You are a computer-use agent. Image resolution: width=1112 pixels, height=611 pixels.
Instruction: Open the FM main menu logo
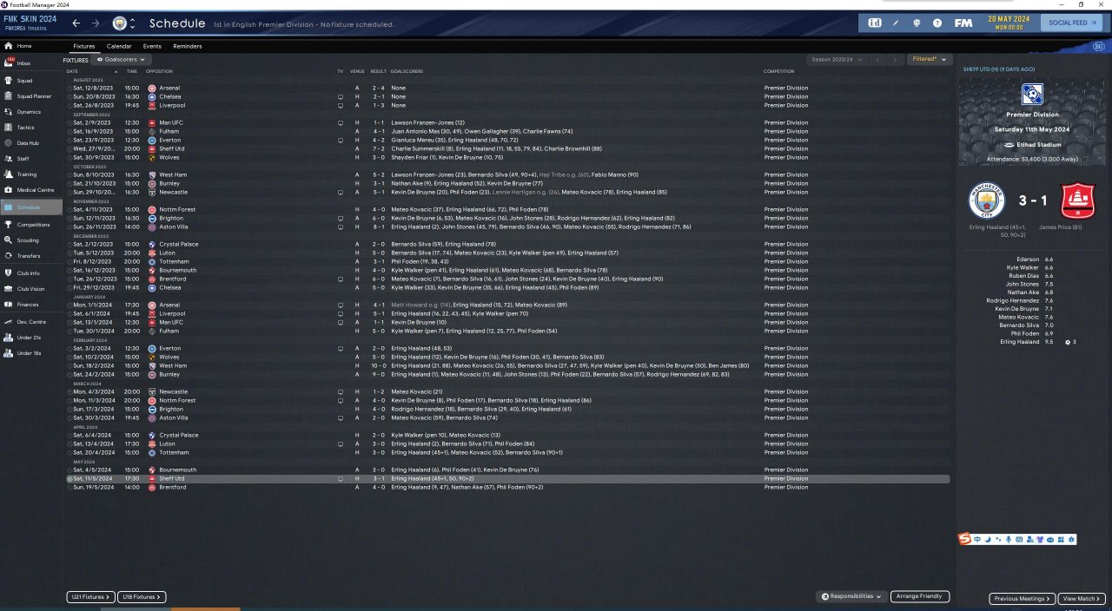[963, 23]
